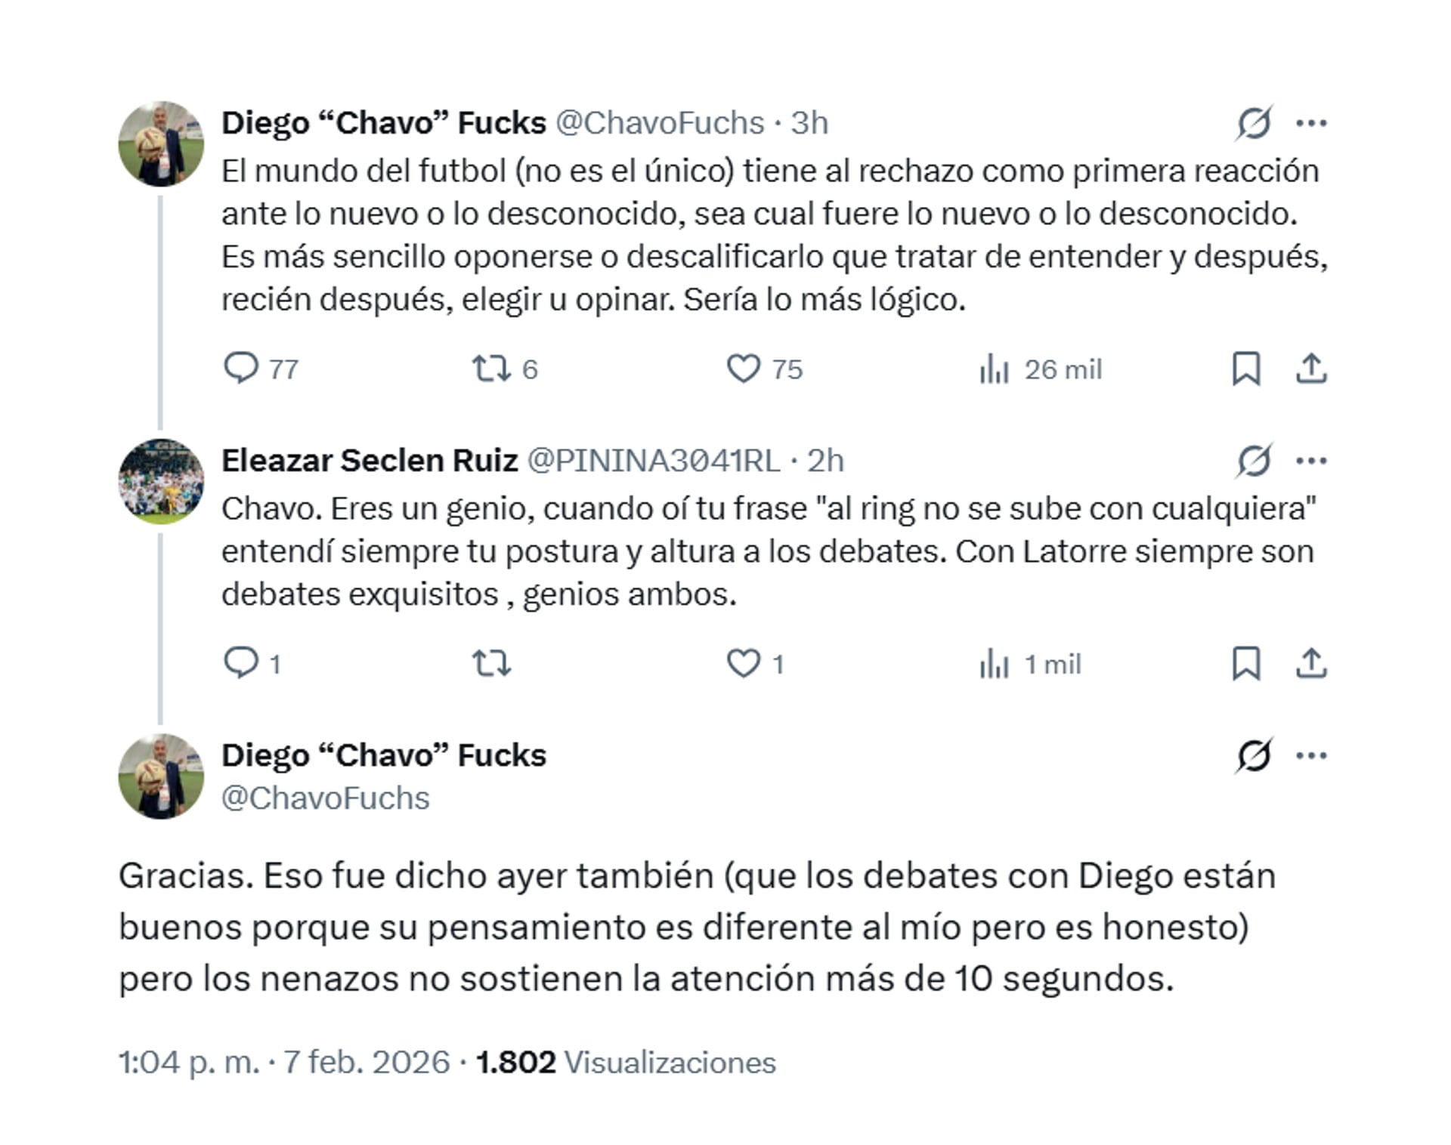
Task: View 1 mil views analytics on Eleazar's reply
Action: 995,664
